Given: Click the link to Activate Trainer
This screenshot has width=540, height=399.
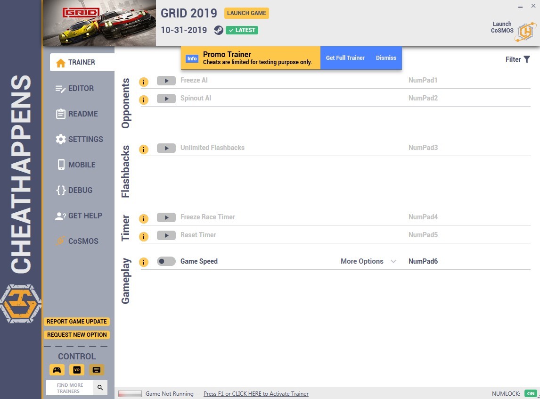Looking at the screenshot, I should tap(256, 393).
